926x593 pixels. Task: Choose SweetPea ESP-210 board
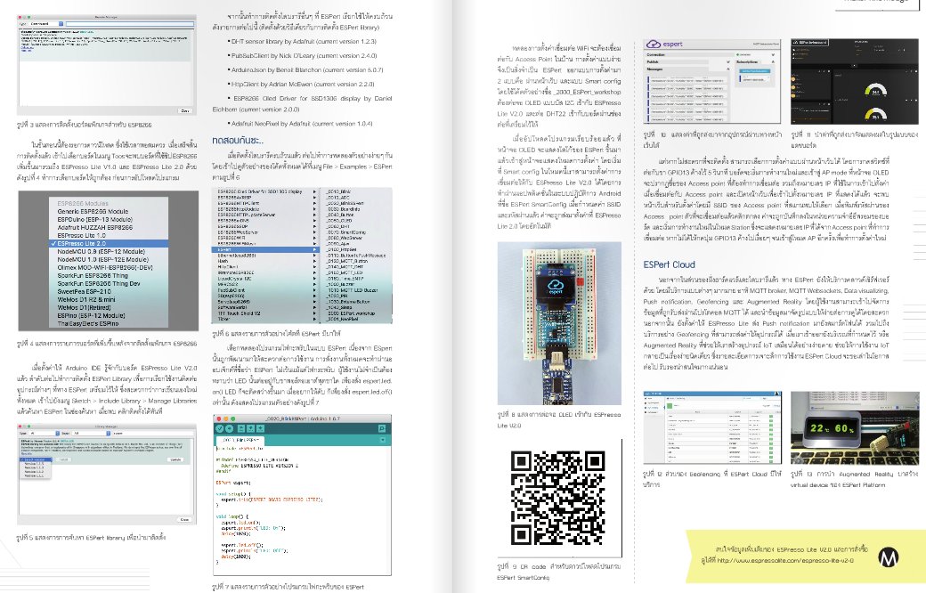(109, 292)
